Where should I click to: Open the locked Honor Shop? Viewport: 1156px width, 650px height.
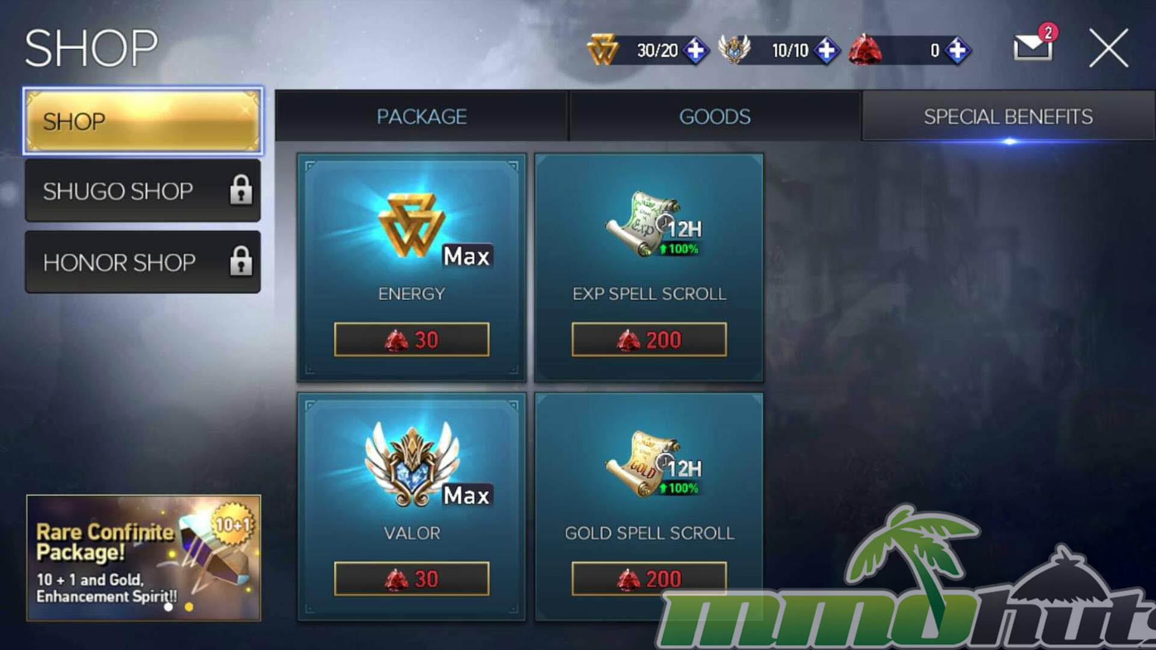coord(143,262)
